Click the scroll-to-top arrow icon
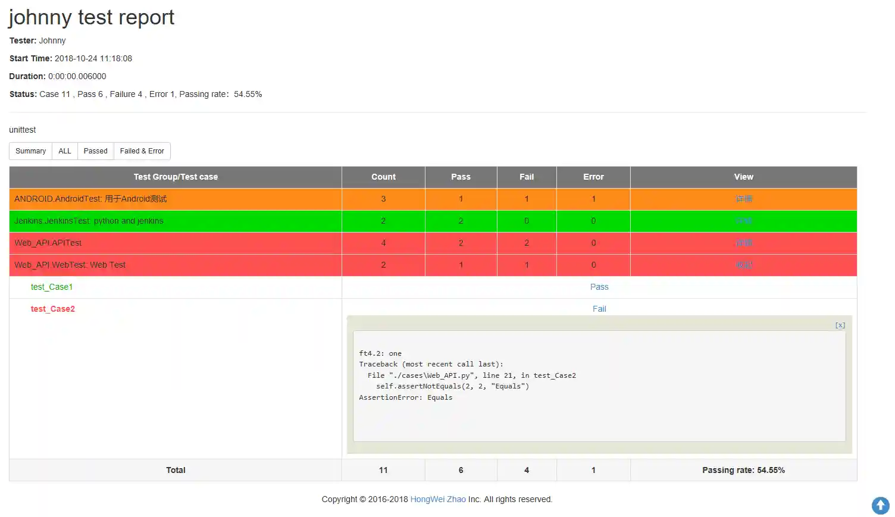895x517 pixels. [880, 505]
